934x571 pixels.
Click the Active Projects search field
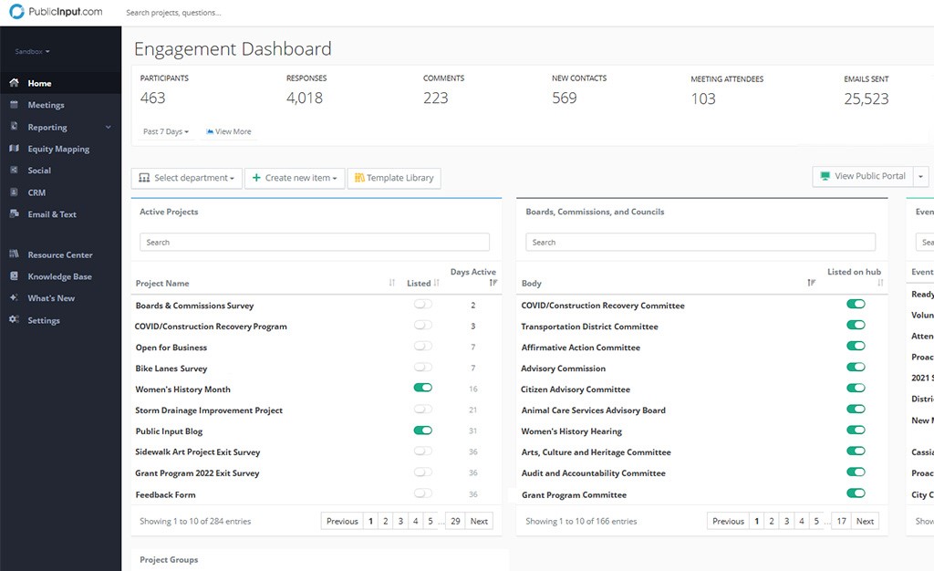[315, 243]
